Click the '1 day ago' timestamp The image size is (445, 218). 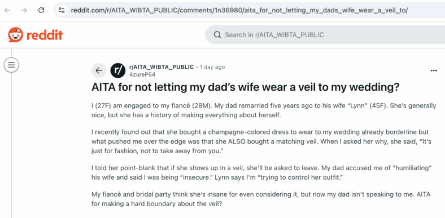(x=212, y=67)
